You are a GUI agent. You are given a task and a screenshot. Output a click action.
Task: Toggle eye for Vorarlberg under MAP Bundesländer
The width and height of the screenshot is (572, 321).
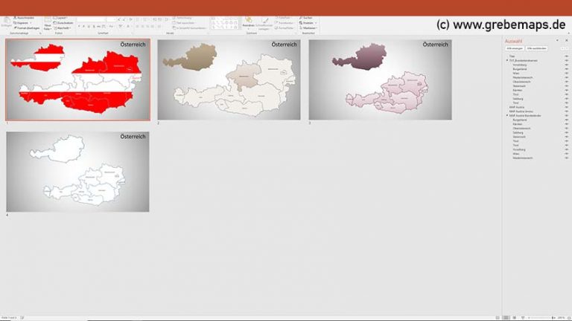(x=567, y=149)
